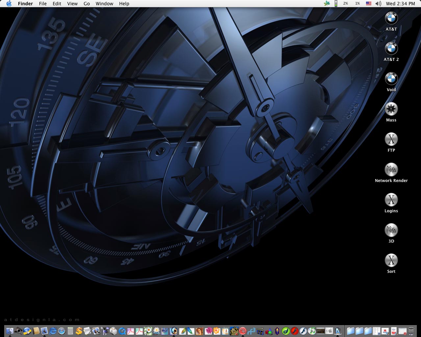The image size is (421, 337).
Task: Launch Safari from the Dock
Action: [x=62, y=331]
